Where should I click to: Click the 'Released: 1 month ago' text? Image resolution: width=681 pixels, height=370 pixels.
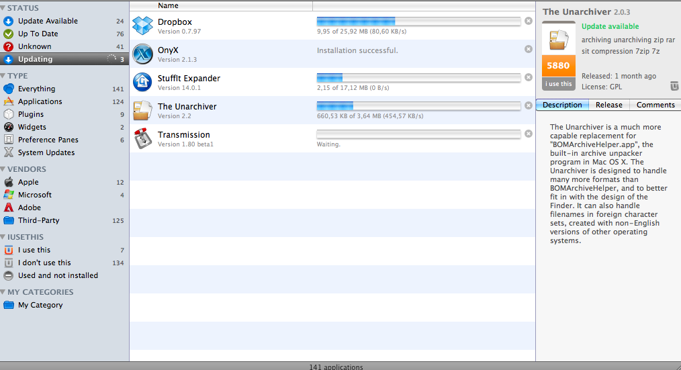[619, 76]
